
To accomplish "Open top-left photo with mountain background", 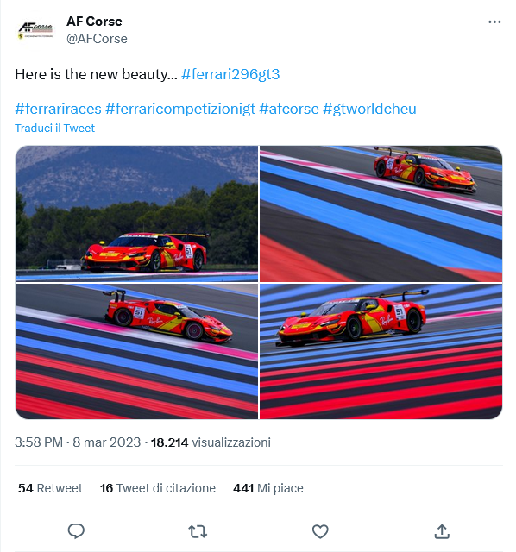I will coord(136,214).
